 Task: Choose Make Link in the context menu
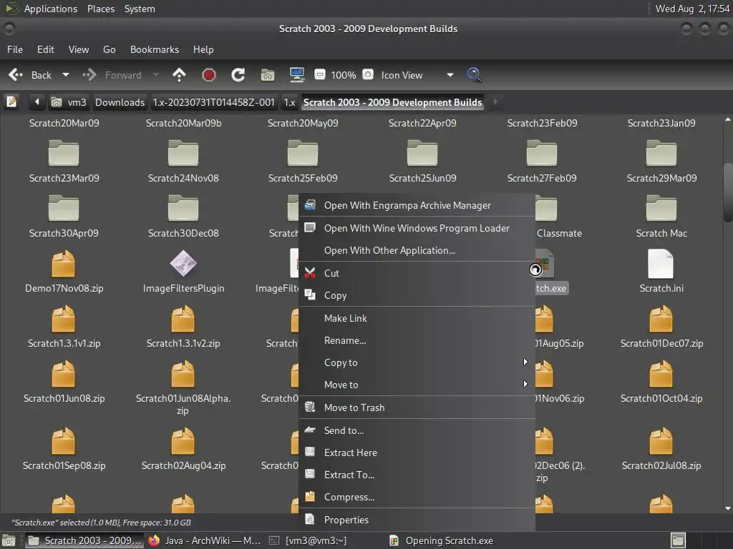[417, 318]
